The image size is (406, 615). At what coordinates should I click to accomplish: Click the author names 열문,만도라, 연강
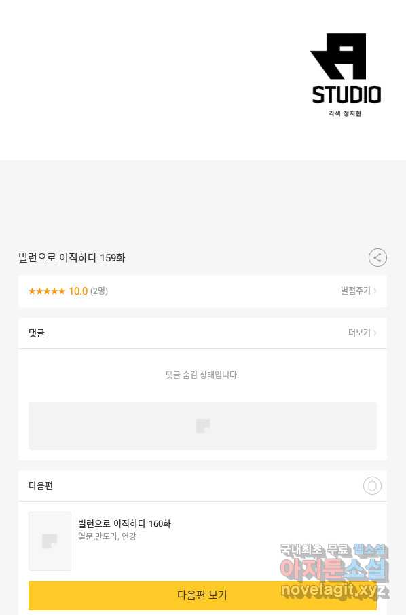(107, 536)
